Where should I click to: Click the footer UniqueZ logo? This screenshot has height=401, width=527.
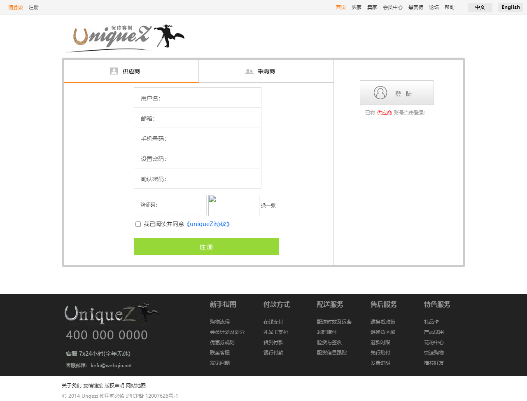pos(111,315)
